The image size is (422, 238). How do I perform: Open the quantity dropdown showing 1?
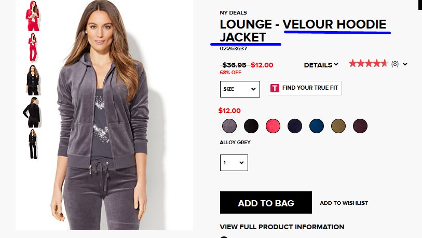(234, 163)
